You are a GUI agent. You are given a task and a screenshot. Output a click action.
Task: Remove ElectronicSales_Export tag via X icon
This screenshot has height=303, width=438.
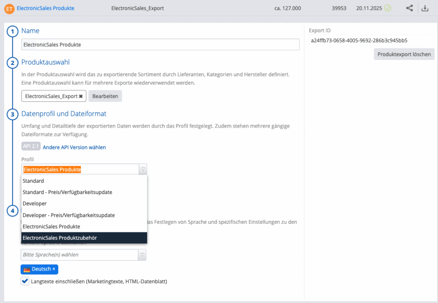pyautogui.click(x=81, y=96)
